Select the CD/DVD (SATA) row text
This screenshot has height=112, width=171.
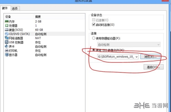(19, 34)
